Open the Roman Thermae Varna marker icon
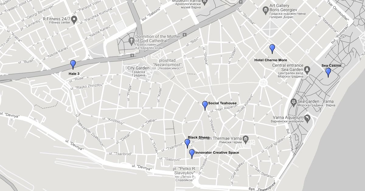This screenshot has height=191, width=365. (246, 140)
